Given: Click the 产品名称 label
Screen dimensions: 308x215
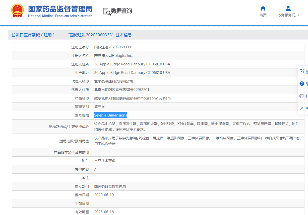Looking at the screenshot, I should point(82,98).
